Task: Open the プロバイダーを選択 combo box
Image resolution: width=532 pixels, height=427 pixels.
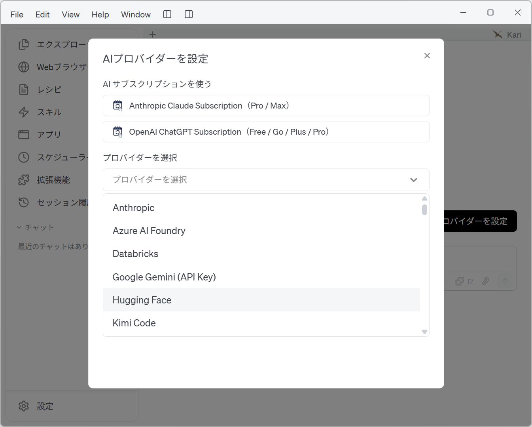Action: [x=266, y=180]
